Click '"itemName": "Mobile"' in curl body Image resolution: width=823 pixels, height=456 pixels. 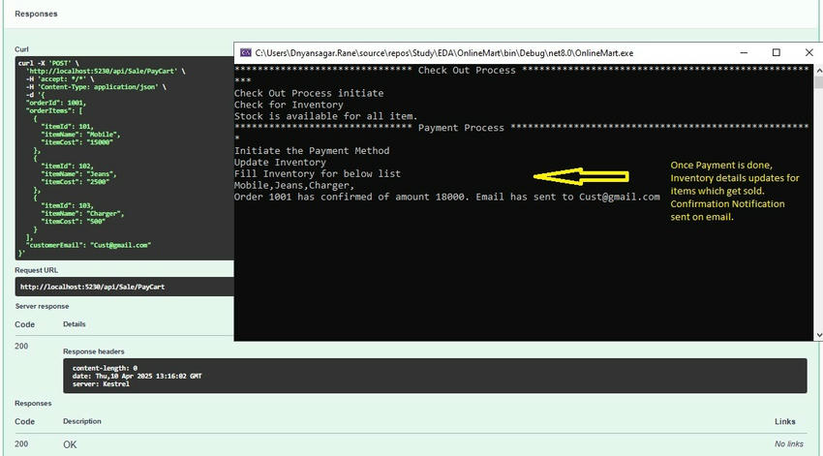point(80,135)
